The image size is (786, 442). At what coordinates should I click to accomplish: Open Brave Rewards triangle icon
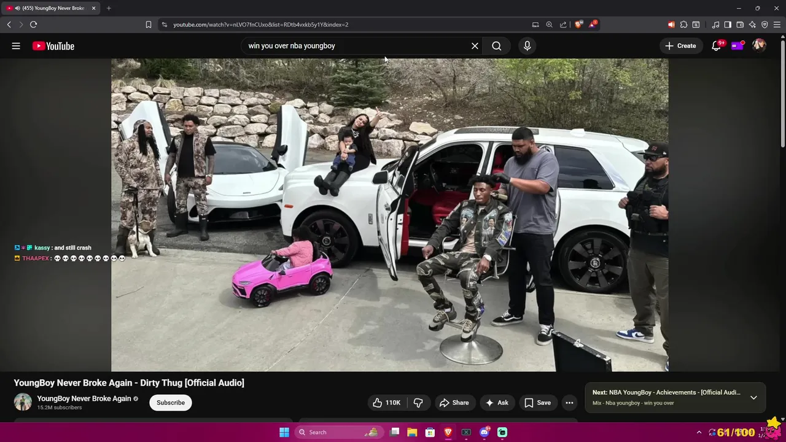coord(593,25)
